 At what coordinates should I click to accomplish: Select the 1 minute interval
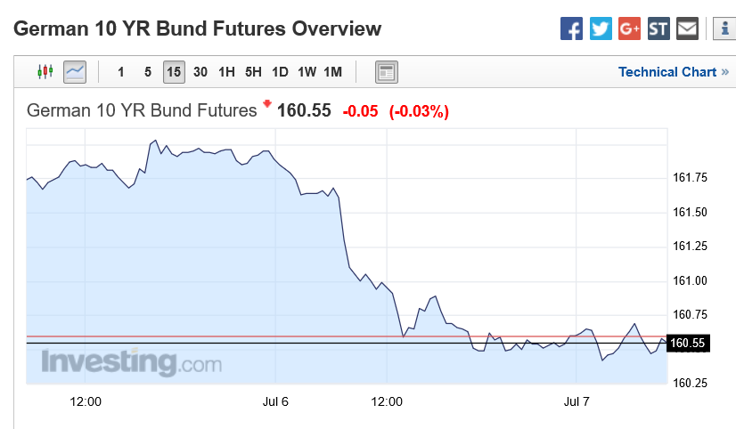pos(121,72)
